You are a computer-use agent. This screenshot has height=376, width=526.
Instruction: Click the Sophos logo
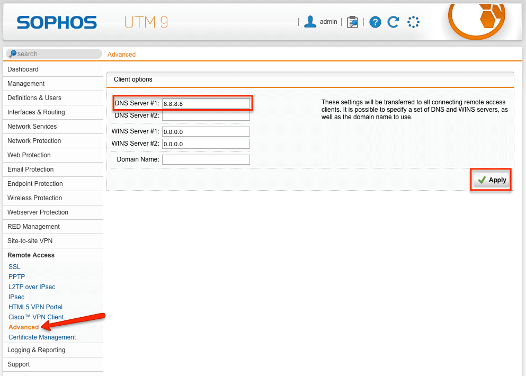tap(57, 22)
